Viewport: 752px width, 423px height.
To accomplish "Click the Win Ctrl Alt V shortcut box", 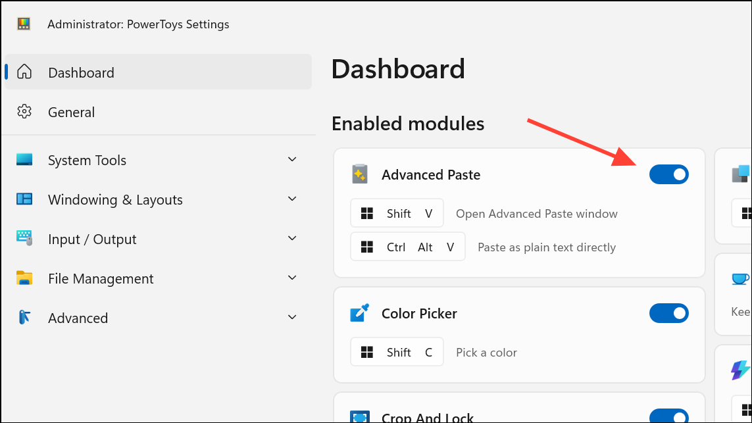I will click(408, 247).
